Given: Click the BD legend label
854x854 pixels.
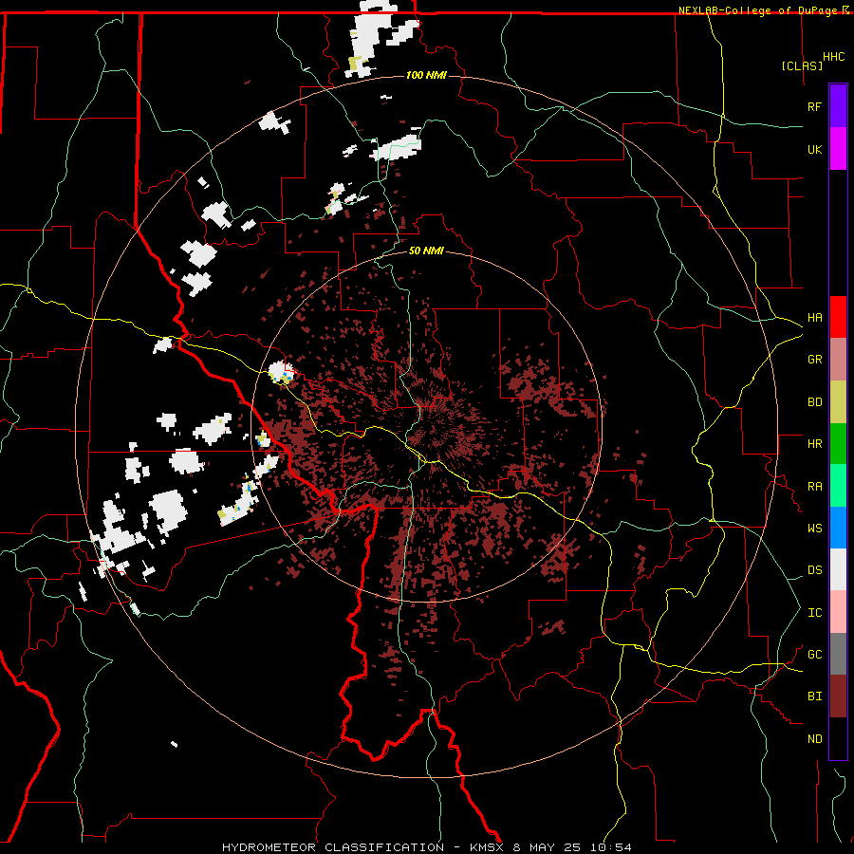Looking at the screenshot, I should click(814, 402).
